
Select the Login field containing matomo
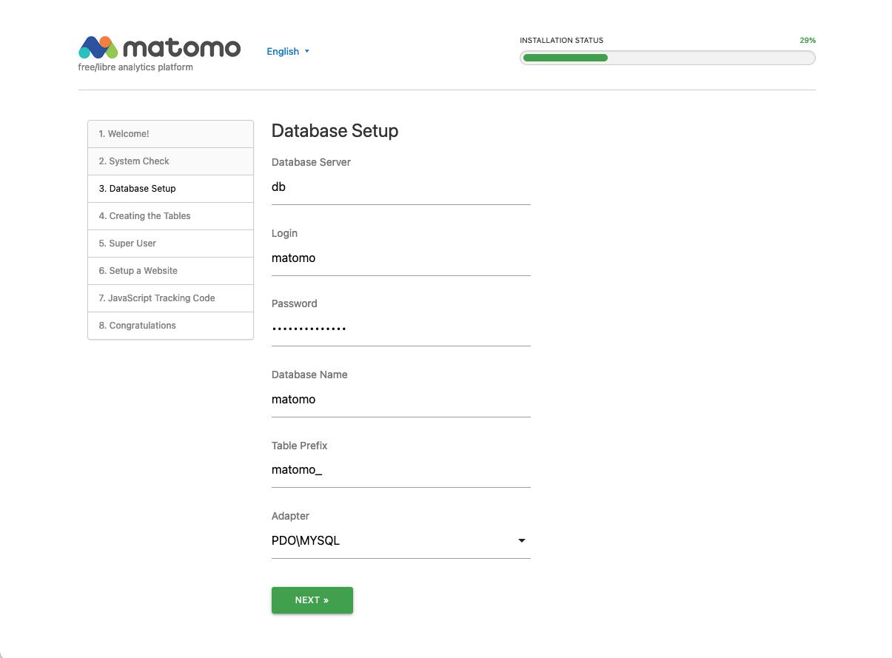[400, 258]
